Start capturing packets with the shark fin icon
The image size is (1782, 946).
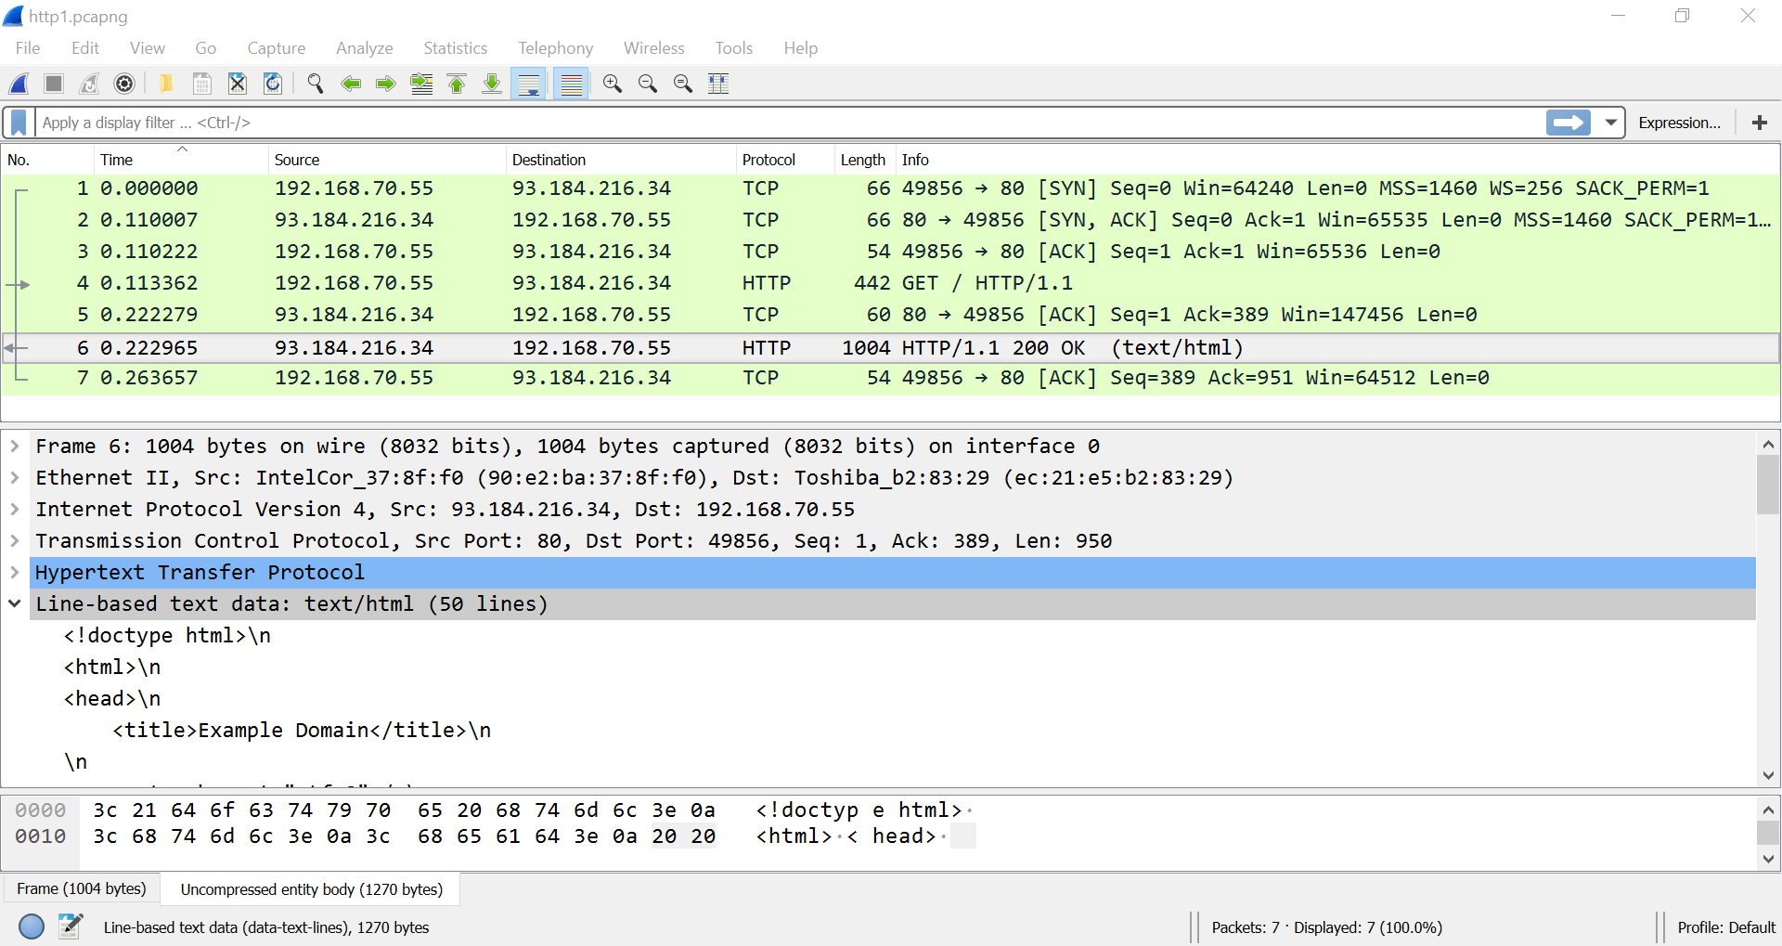click(x=19, y=84)
